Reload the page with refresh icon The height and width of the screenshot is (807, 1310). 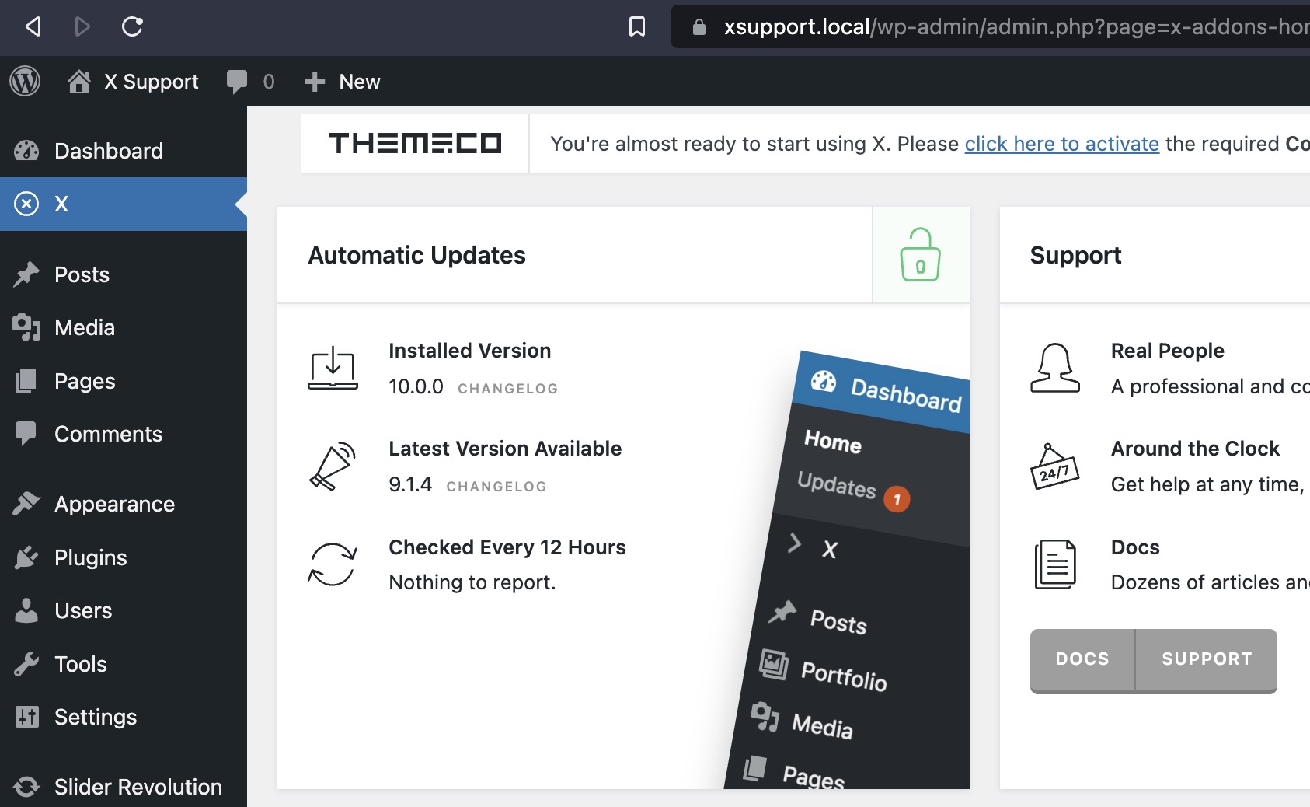coord(132,27)
